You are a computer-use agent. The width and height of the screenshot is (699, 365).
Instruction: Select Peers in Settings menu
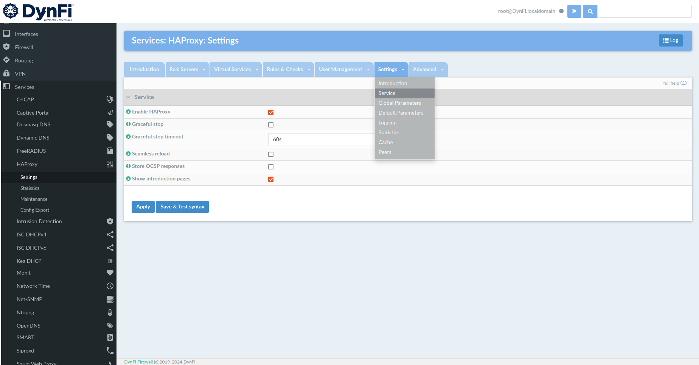[405, 152]
